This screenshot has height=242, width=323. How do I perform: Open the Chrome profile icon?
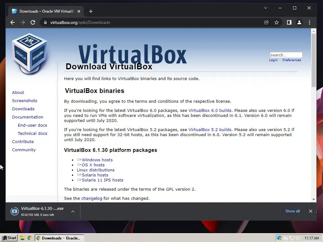[299, 22]
